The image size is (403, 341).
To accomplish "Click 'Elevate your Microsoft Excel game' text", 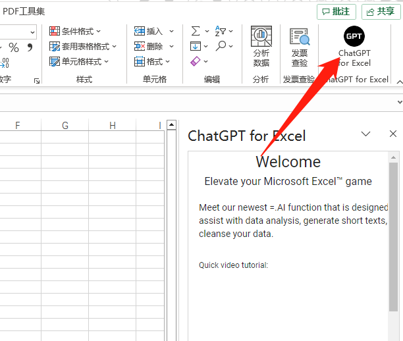I will [288, 182].
